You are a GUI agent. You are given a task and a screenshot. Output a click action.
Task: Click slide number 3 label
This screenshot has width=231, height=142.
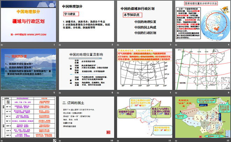pos(170,45)
